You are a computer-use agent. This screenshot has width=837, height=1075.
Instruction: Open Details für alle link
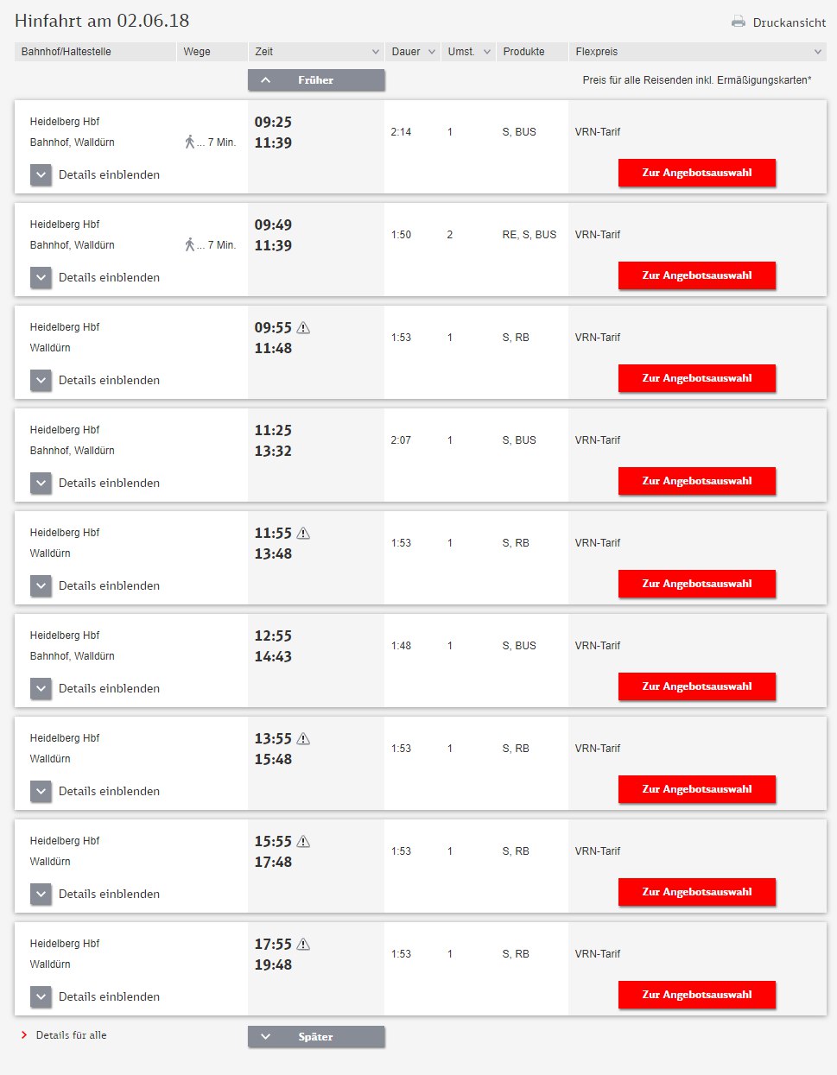71,1035
